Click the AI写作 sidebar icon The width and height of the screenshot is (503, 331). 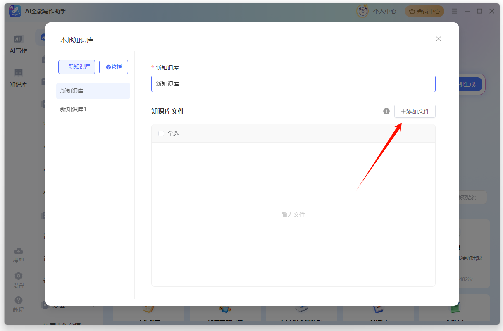18,39
